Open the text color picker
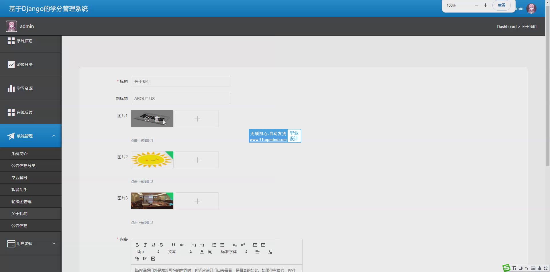This screenshot has height=272, width=550. pos(202,252)
